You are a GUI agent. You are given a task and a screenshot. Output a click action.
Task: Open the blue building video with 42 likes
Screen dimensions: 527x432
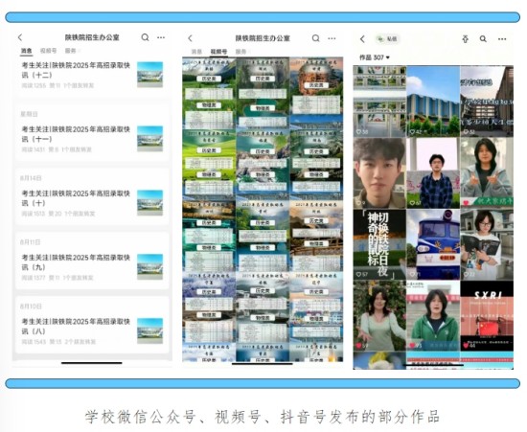click(x=433, y=102)
